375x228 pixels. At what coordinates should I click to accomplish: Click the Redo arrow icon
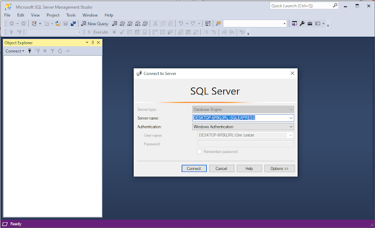[193, 23]
